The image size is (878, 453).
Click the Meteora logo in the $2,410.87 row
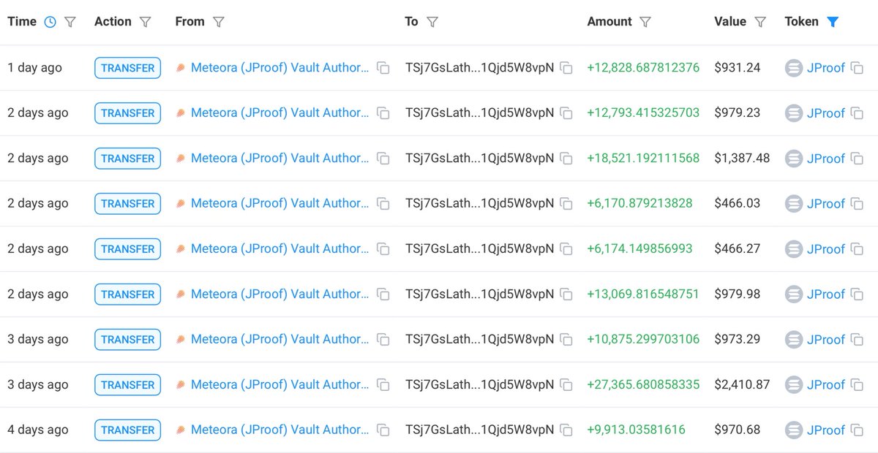(x=181, y=385)
